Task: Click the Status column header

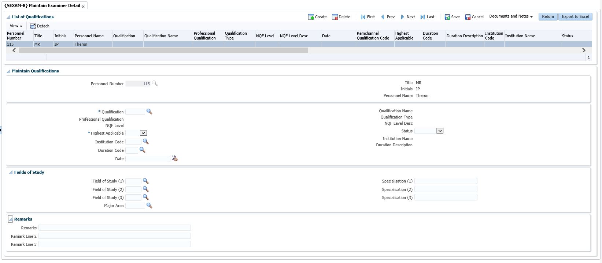Action: (x=576, y=36)
